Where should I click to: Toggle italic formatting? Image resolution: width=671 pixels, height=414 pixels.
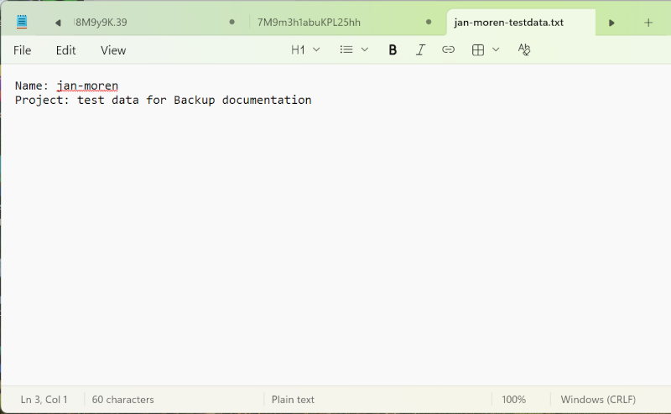click(x=420, y=50)
